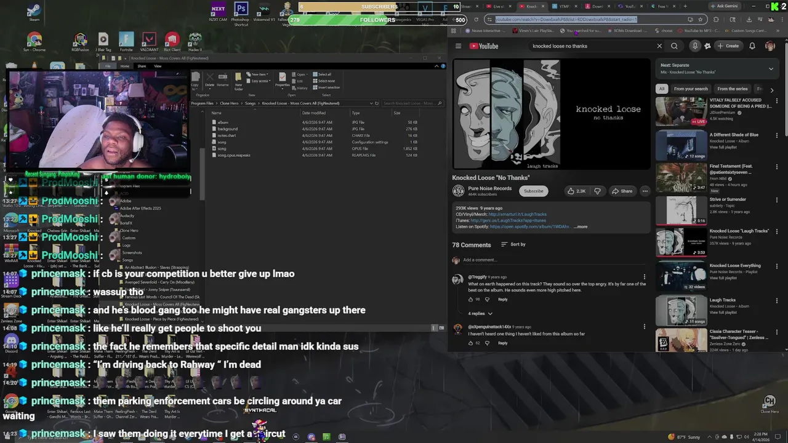Open Properties in Explorer ribbon
Image resolution: width=788 pixels, height=443 pixels.
pos(282,80)
